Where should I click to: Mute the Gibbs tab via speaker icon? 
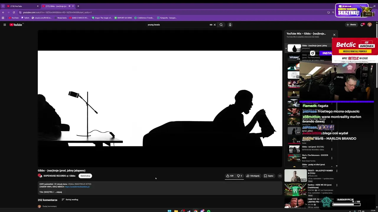(69, 6)
